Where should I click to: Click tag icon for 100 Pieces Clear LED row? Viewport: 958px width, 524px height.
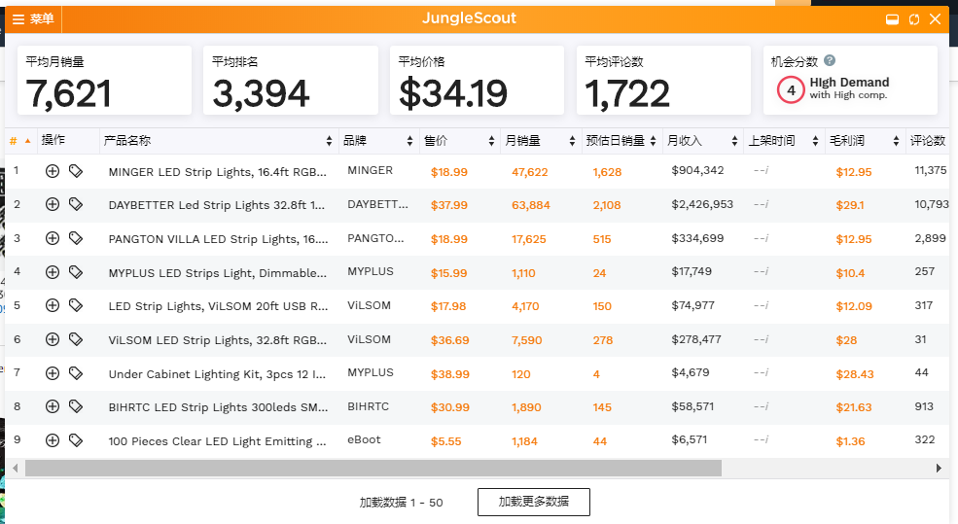tap(76, 439)
